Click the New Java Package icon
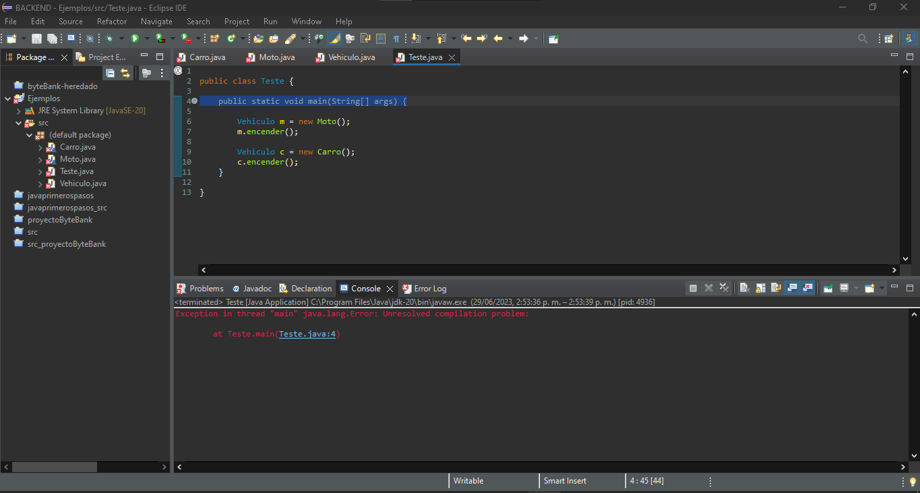The height and width of the screenshot is (493, 920). pos(214,38)
